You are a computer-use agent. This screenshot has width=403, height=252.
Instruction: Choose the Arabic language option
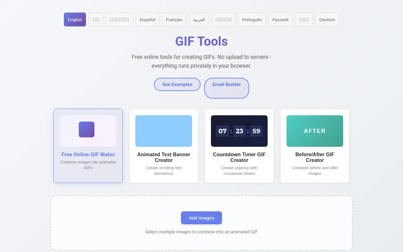pos(199,20)
